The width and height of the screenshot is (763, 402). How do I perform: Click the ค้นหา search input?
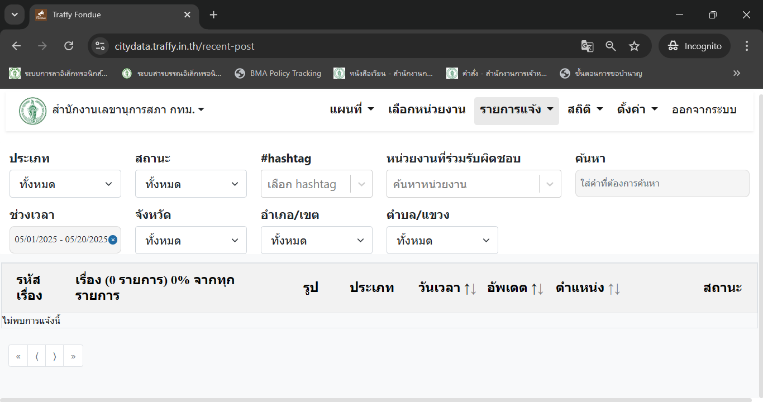click(662, 183)
